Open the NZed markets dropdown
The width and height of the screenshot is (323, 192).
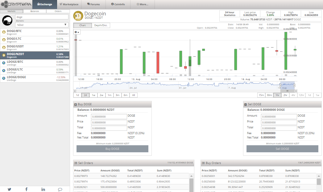tap(42, 25)
